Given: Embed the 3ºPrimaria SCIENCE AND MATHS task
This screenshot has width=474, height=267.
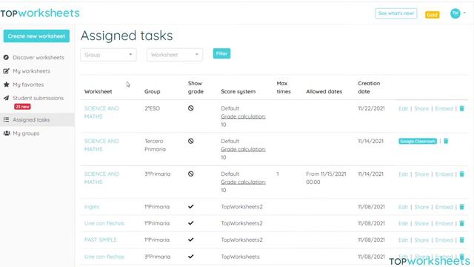Looking at the screenshot, I should (x=444, y=174).
